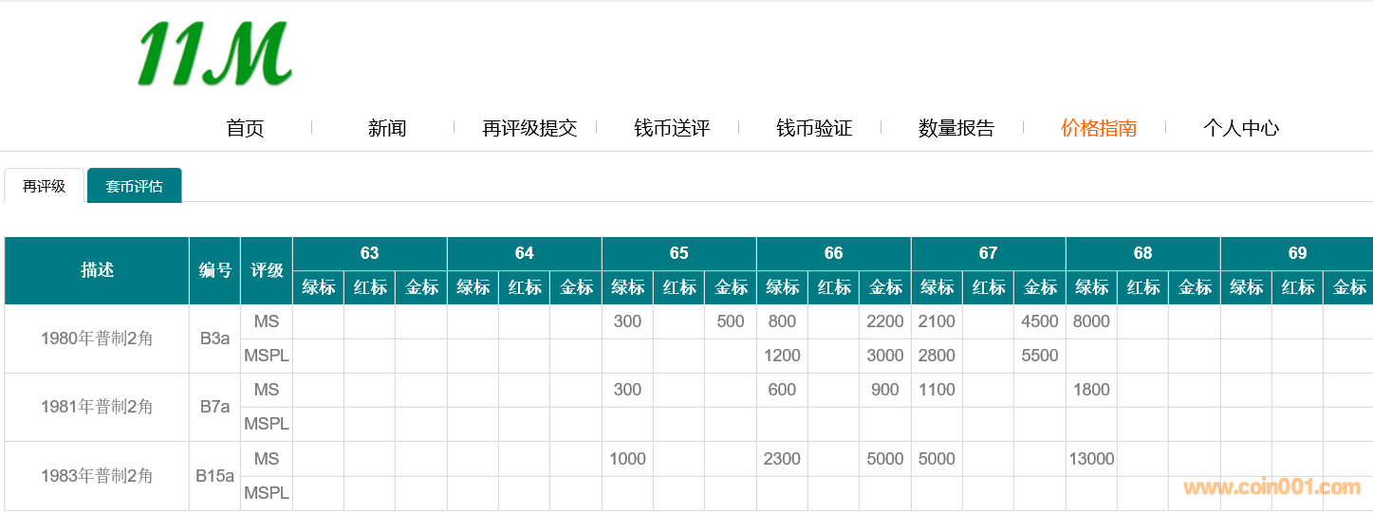Click the 13000 price cell
The height and width of the screenshot is (513, 1373).
pyautogui.click(x=1091, y=459)
